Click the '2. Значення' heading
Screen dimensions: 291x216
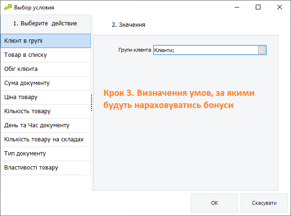(x=128, y=25)
